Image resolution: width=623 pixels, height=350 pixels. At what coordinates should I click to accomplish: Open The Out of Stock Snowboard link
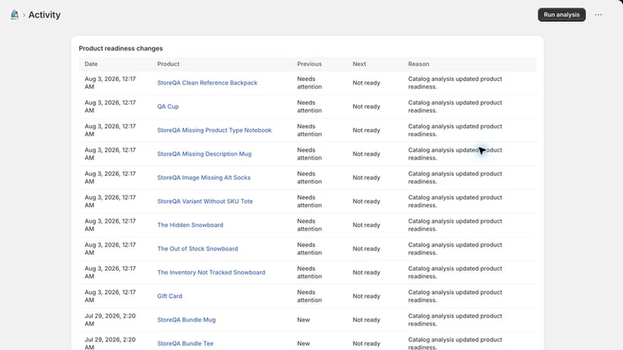point(198,249)
